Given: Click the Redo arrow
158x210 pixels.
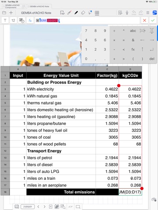Looking at the screenshot, I should pos(141,13).
